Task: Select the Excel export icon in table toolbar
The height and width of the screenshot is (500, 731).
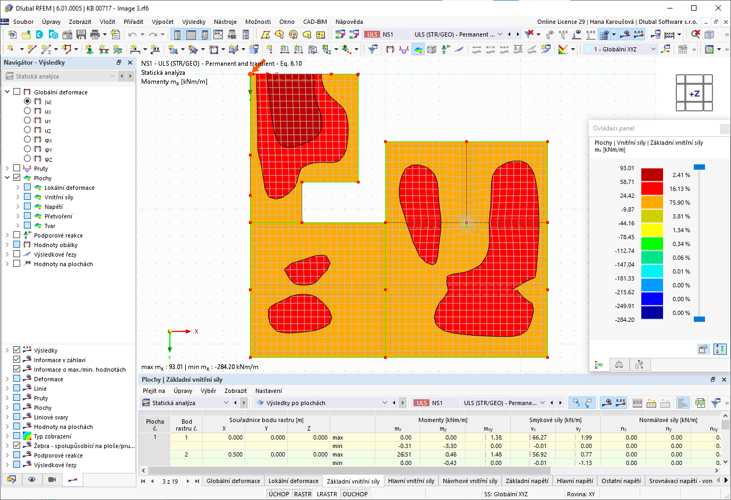Action: [699, 402]
